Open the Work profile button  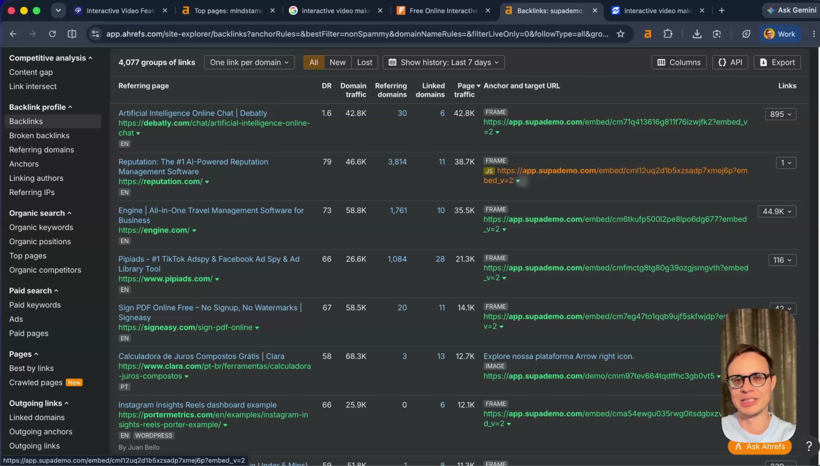pyautogui.click(x=780, y=34)
